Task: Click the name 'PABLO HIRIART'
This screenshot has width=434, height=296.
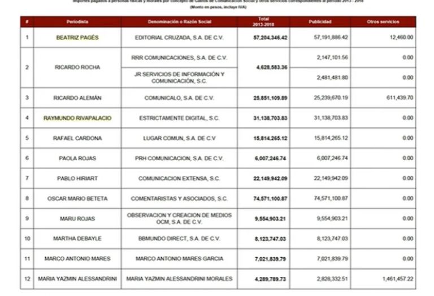Action: pos(77,179)
